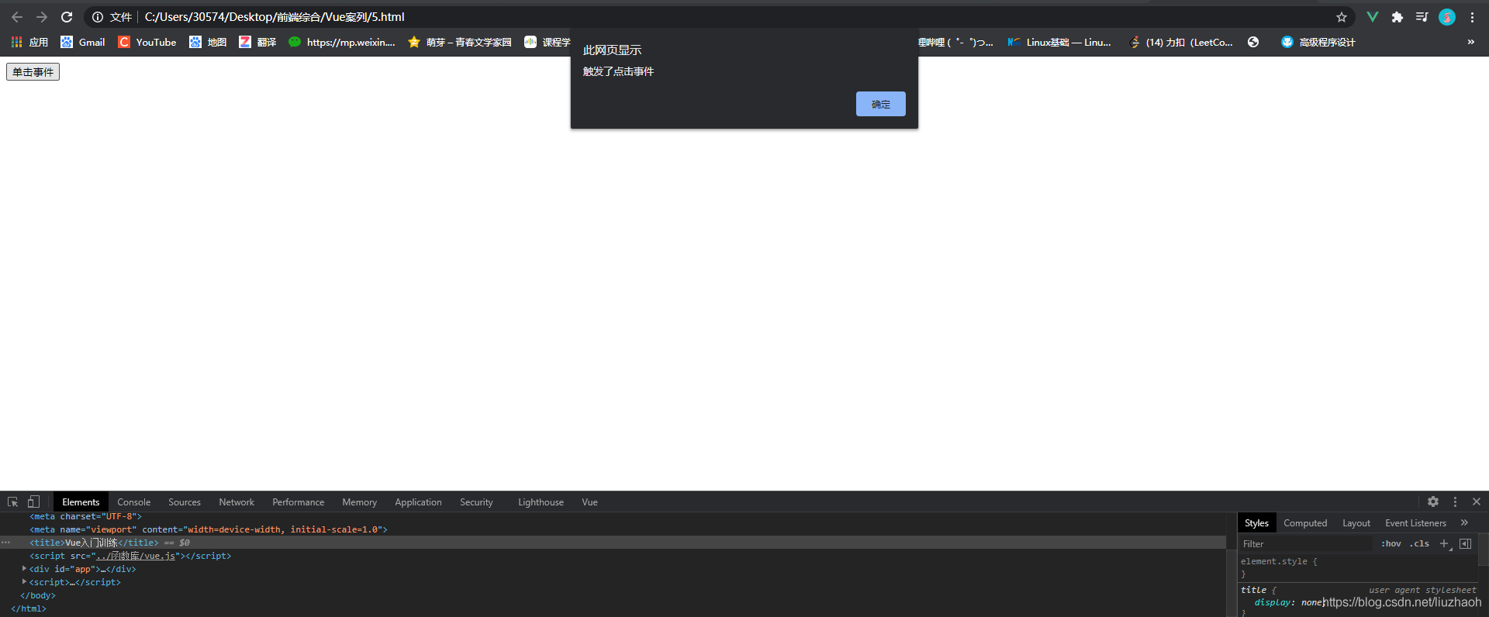Select the Styles pane tab
The height and width of the screenshot is (617, 1489).
coord(1256,522)
